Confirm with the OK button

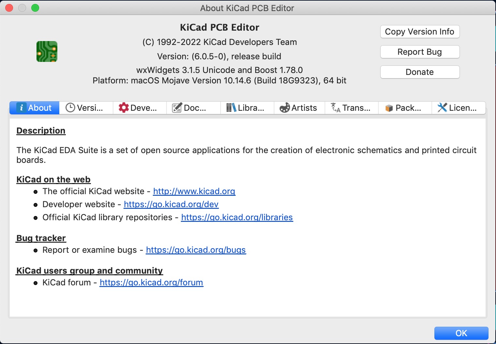[x=461, y=333]
